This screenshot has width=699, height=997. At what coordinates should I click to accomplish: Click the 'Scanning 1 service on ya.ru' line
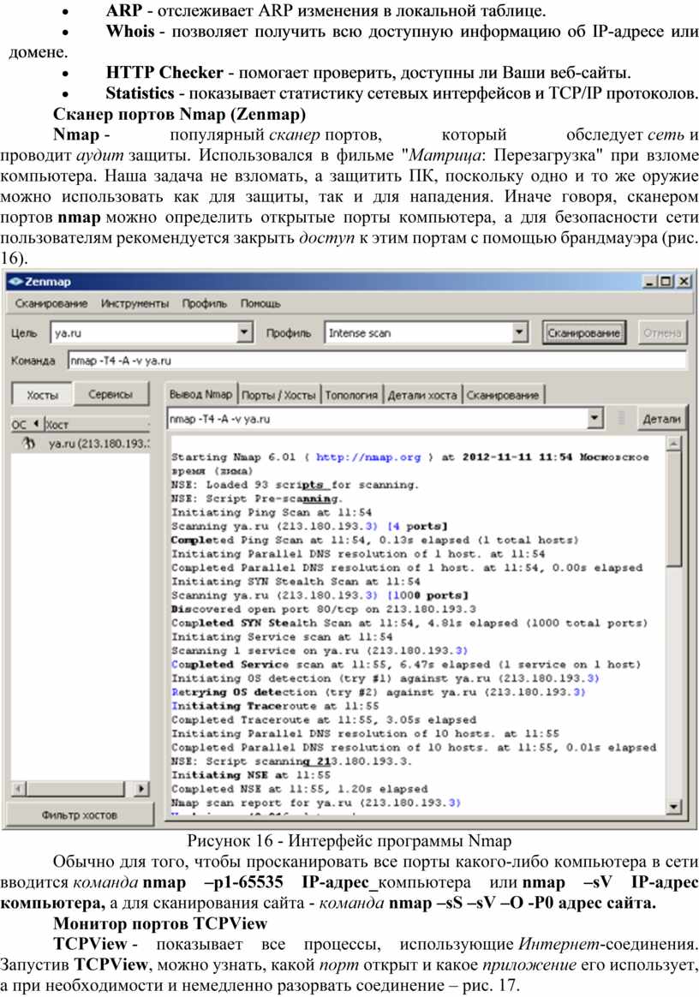click(x=320, y=650)
